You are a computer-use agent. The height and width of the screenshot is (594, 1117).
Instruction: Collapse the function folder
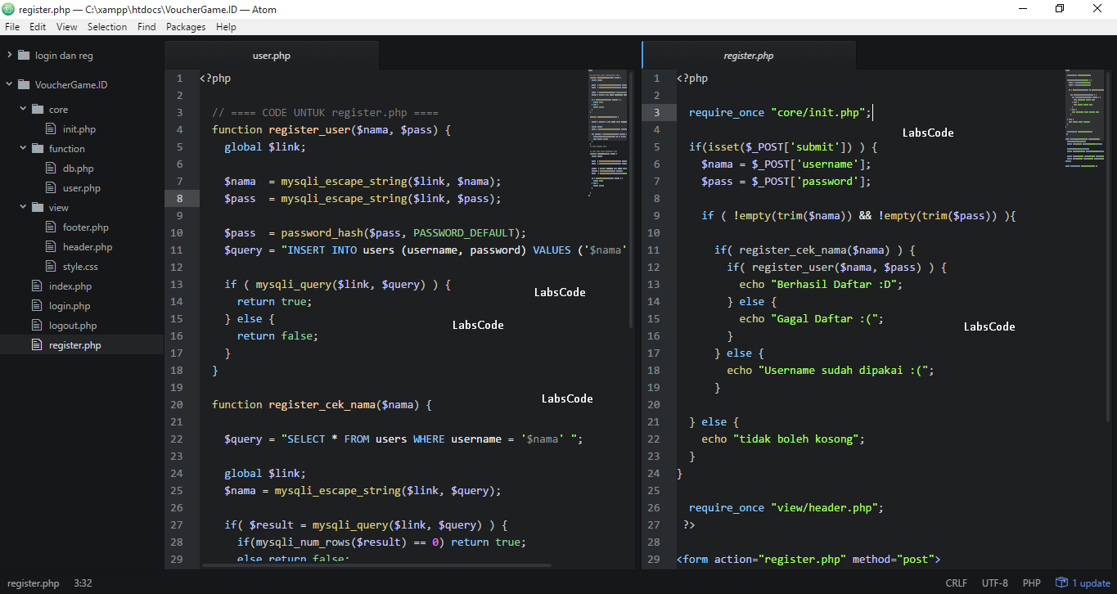pyautogui.click(x=23, y=148)
